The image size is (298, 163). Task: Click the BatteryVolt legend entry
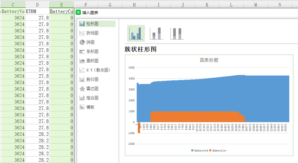[200, 150]
